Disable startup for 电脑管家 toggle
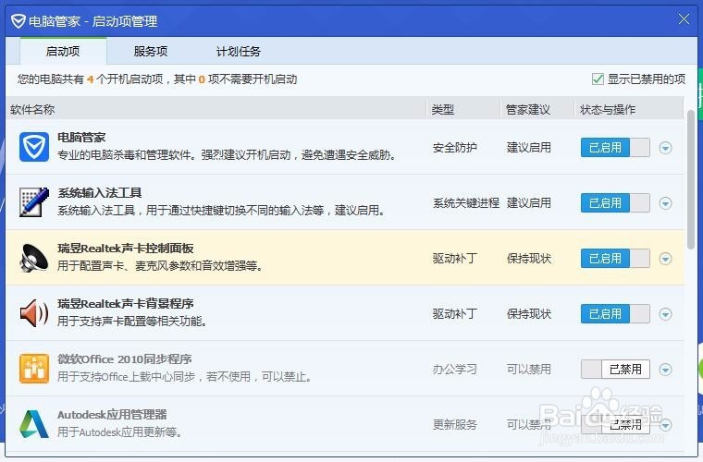The image size is (703, 462). coord(615,147)
